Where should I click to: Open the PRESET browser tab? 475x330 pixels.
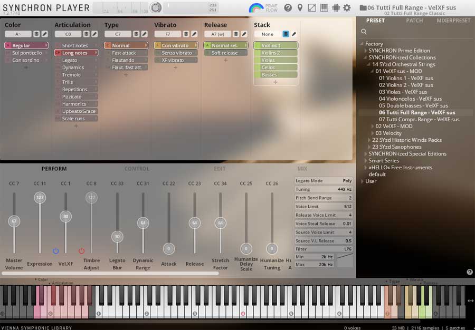(375, 21)
